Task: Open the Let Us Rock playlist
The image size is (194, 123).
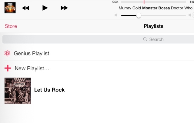Action: tap(99, 91)
